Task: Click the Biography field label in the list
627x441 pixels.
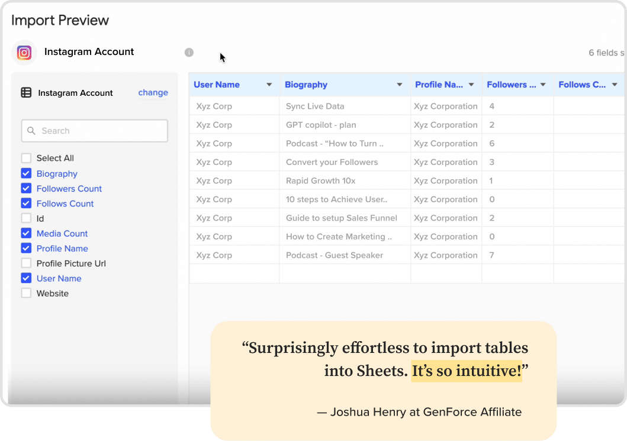Action: click(x=57, y=174)
